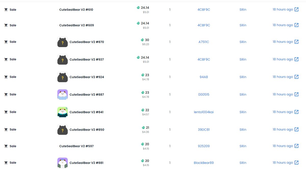Viewport: 306px width, 169px height.
Task: Click the cart icon in #881 row
Action: (x=6, y=163)
